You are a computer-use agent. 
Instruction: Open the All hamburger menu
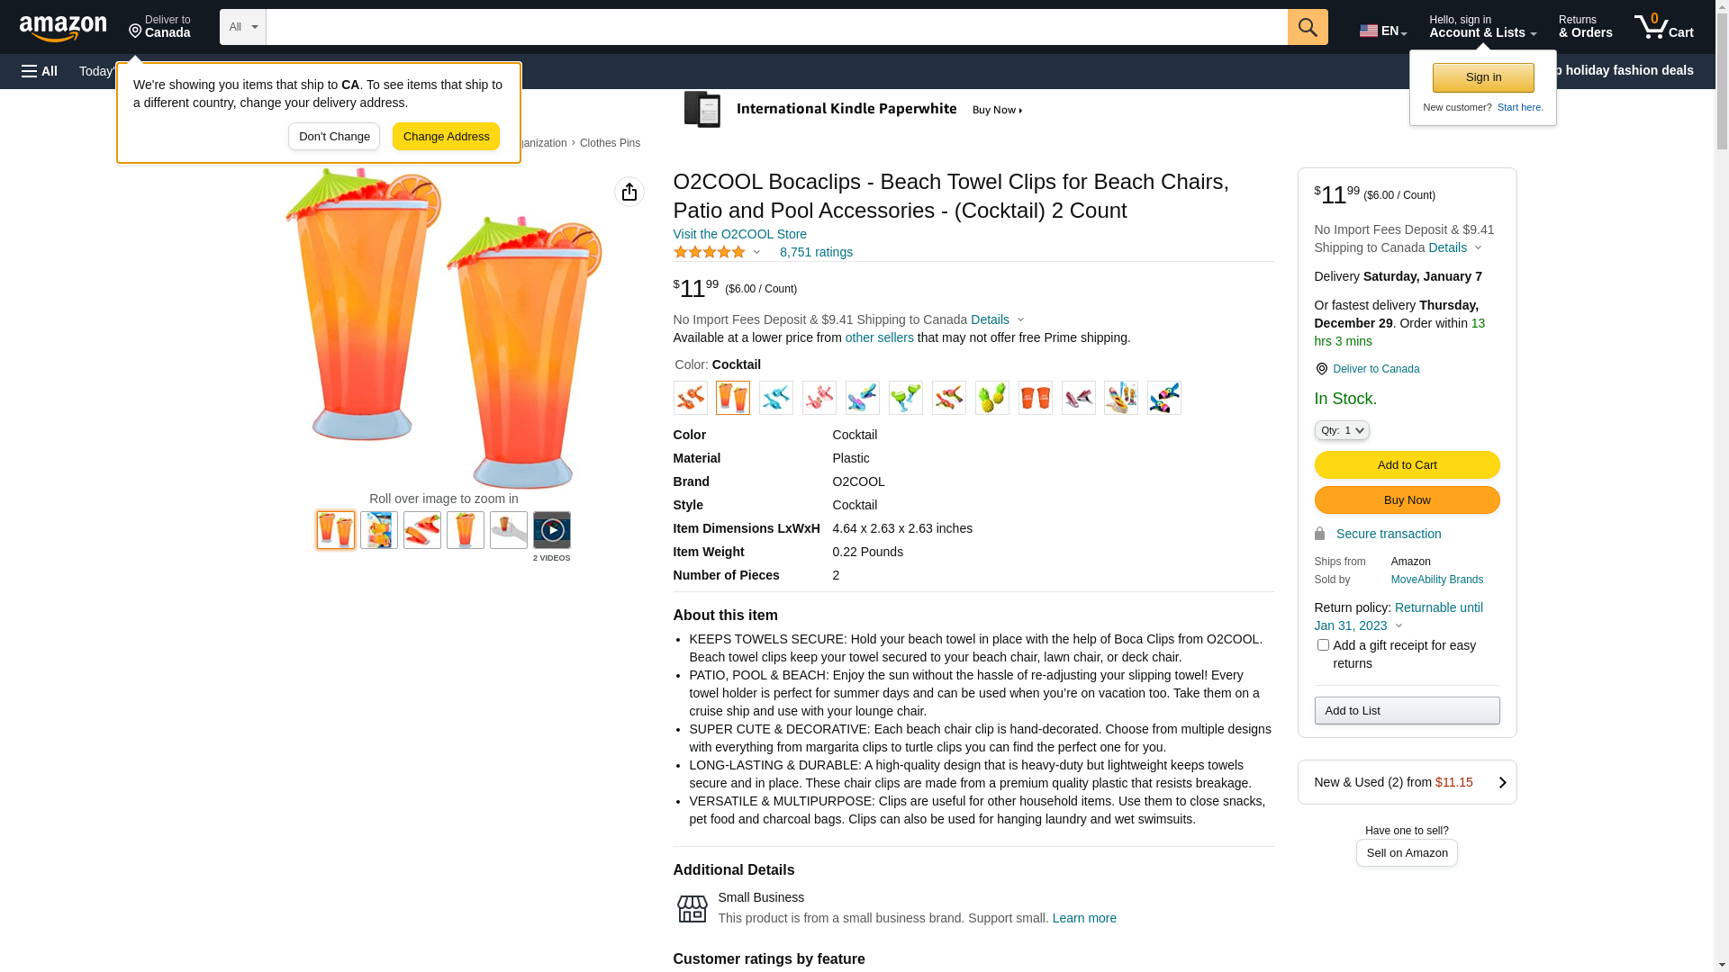click(x=40, y=71)
